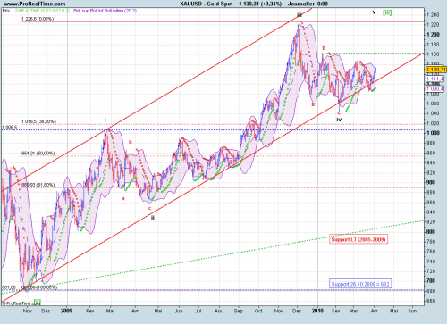Click the Jul month label
The image size is (447, 324).
pyautogui.click(x=198, y=311)
